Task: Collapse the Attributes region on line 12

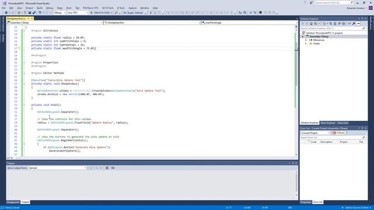Action: pyautogui.click(x=24, y=31)
